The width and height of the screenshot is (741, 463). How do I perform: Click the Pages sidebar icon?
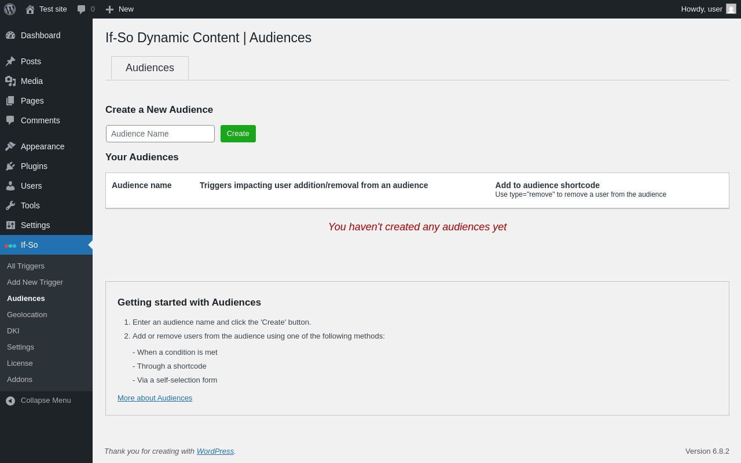click(10, 101)
